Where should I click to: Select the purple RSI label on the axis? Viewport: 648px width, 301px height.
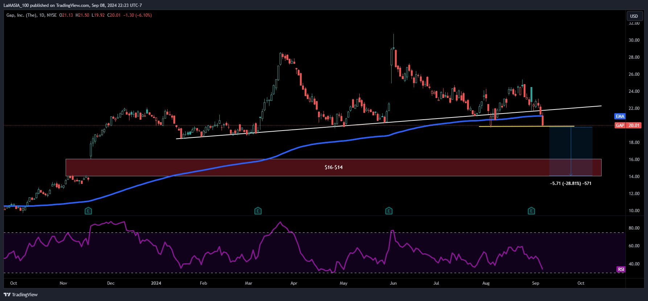pos(621,269)
